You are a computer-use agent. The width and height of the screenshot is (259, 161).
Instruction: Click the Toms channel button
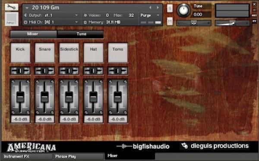(x=118, y=53)
